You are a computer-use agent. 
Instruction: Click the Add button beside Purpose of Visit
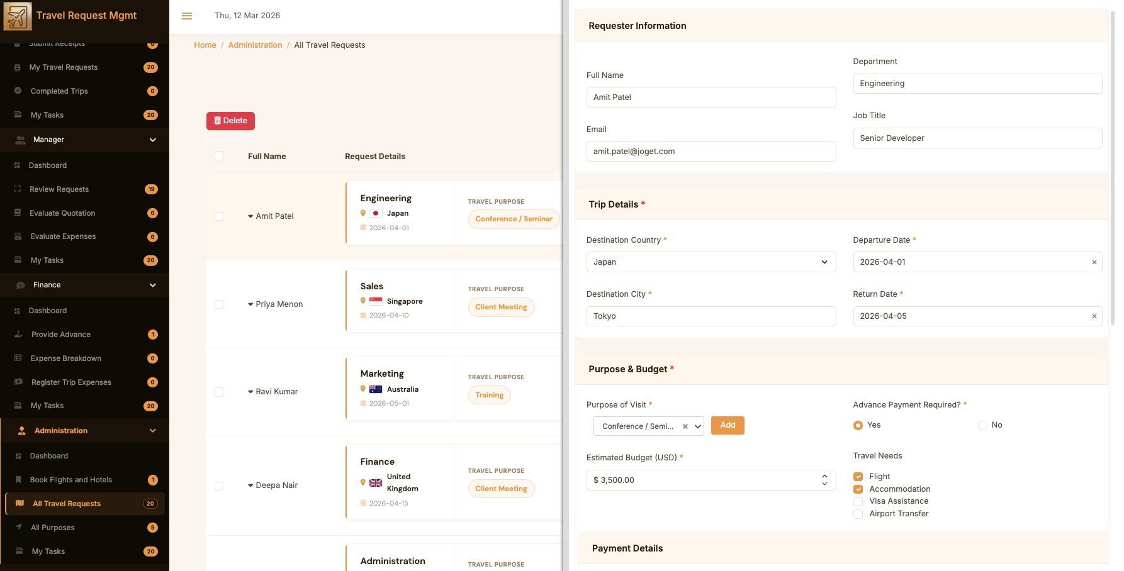point(728,426)
